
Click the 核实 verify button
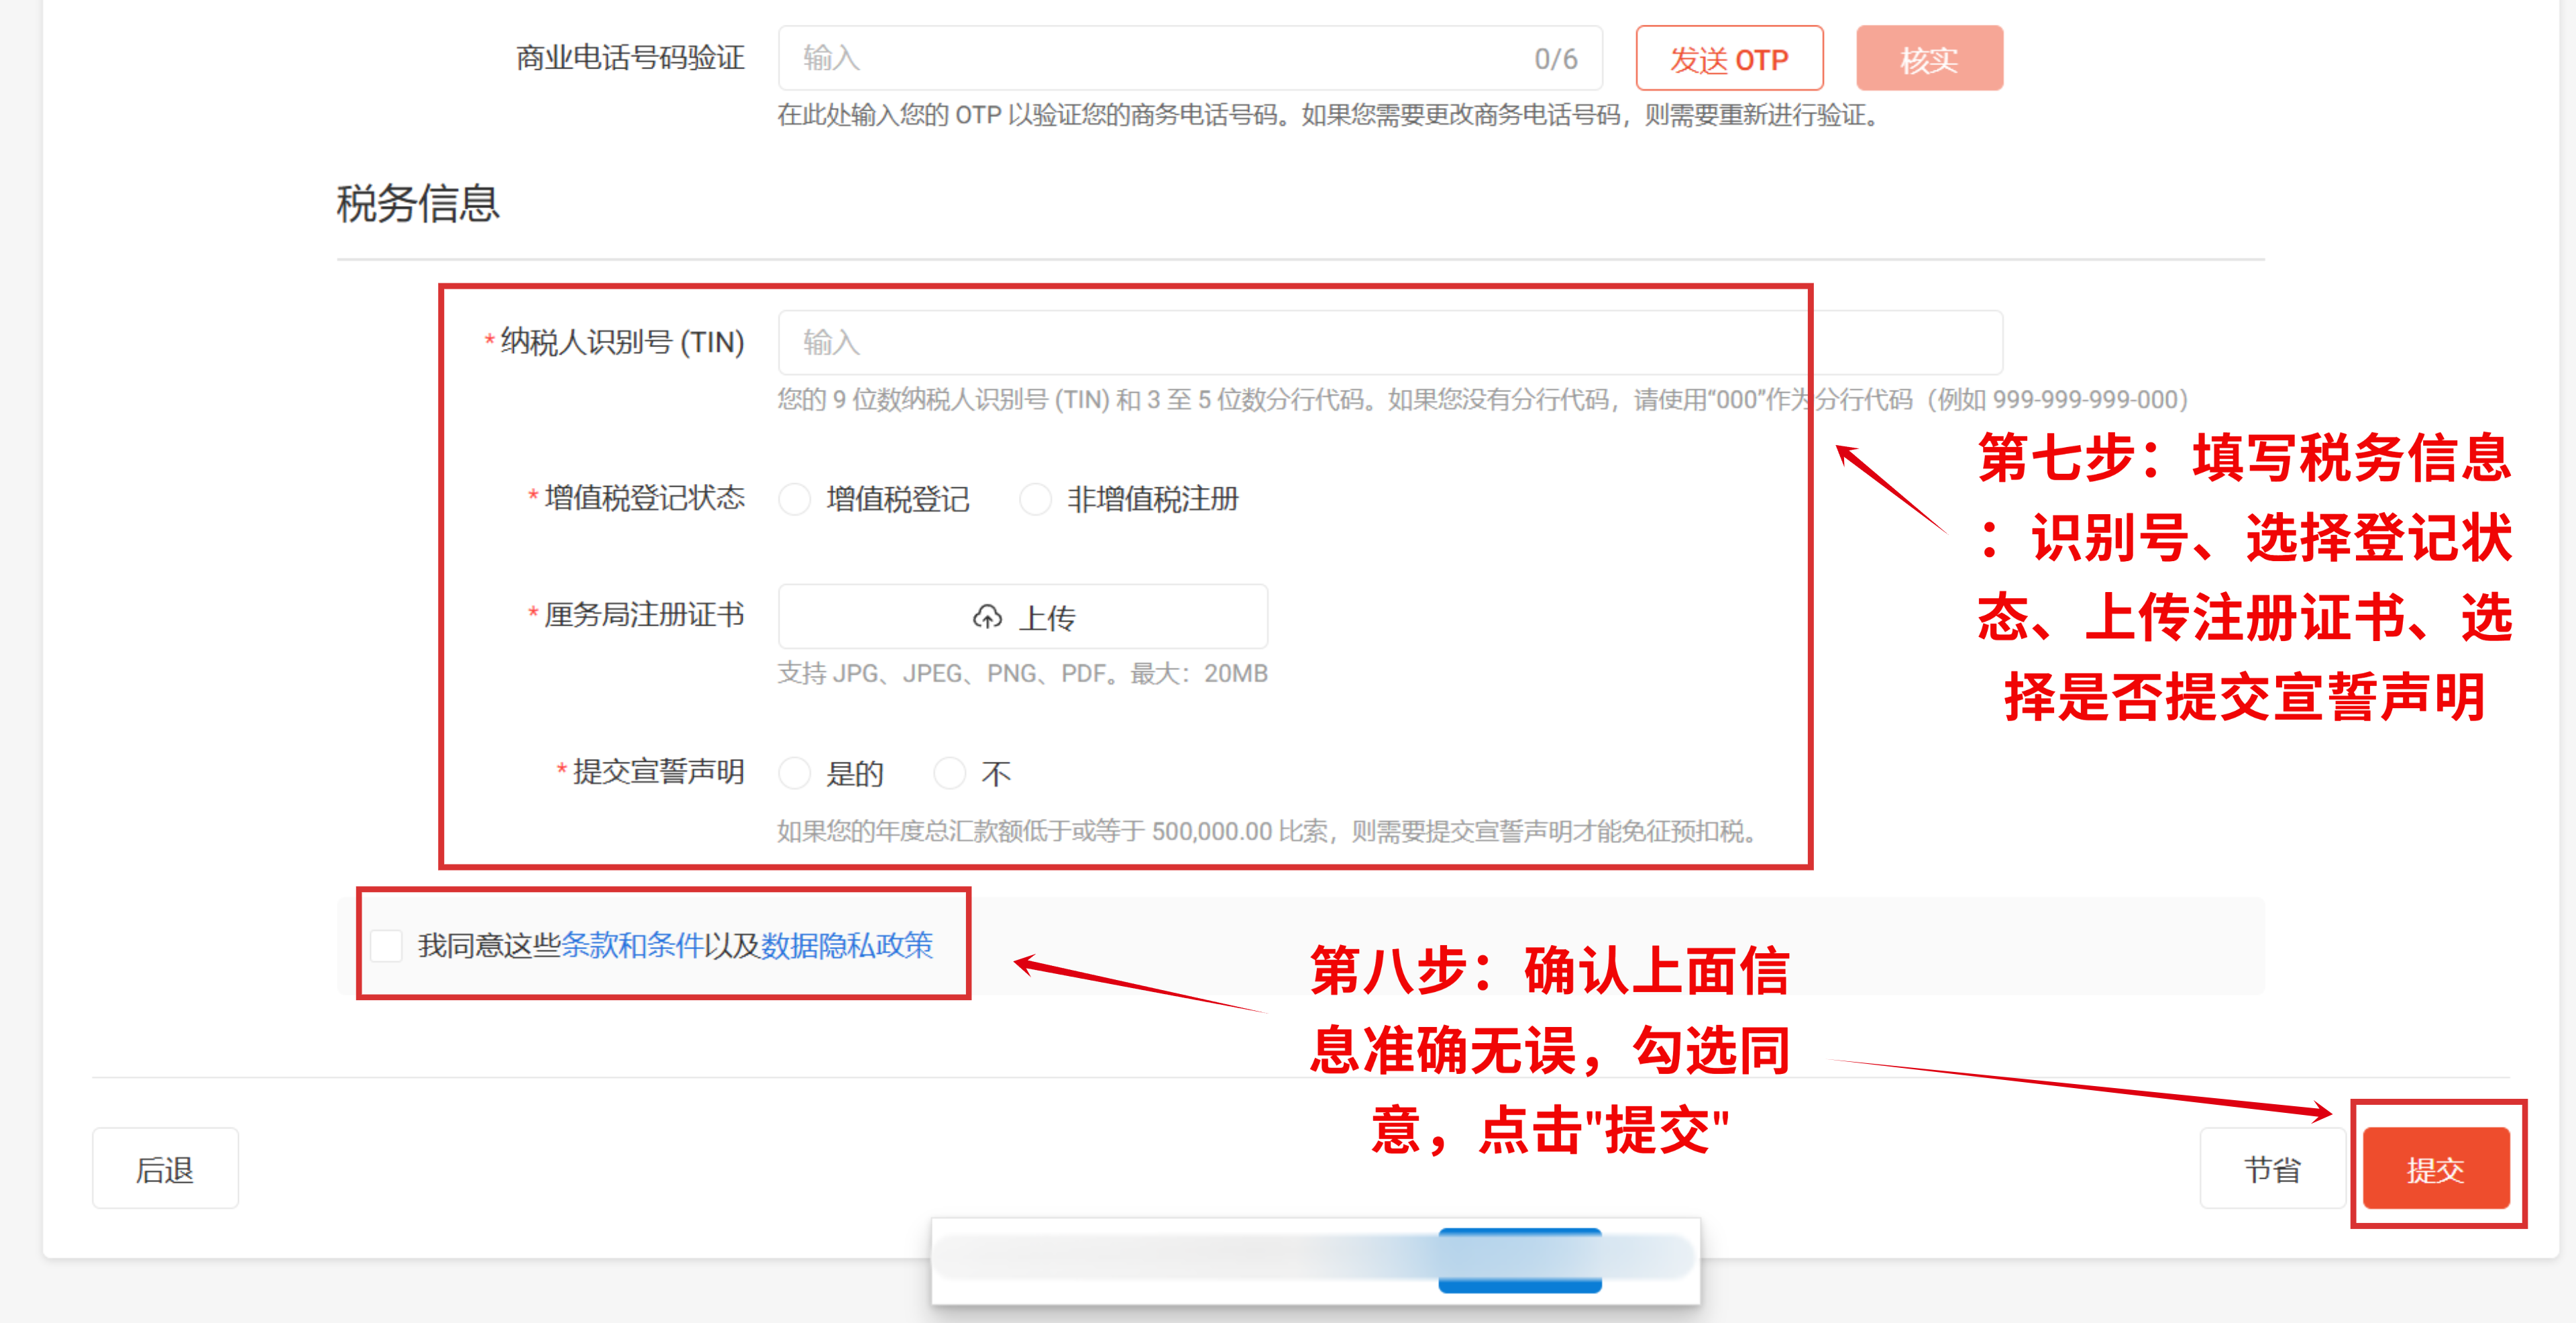[x=1929, y=59]
